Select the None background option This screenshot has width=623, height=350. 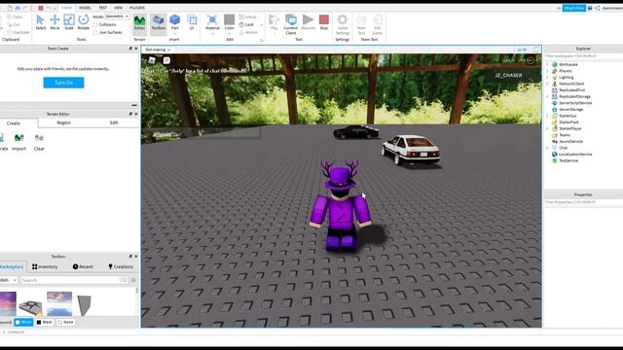tap(65, 322)
